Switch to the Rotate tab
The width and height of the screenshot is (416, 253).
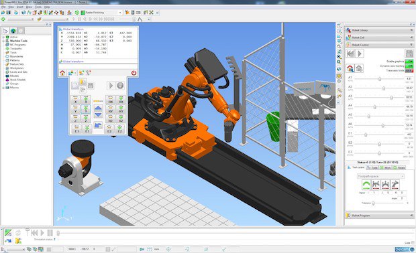coord(399,167)
